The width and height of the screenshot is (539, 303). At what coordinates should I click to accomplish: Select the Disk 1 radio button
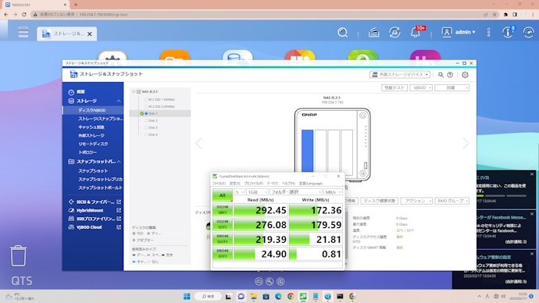(146, 113)
